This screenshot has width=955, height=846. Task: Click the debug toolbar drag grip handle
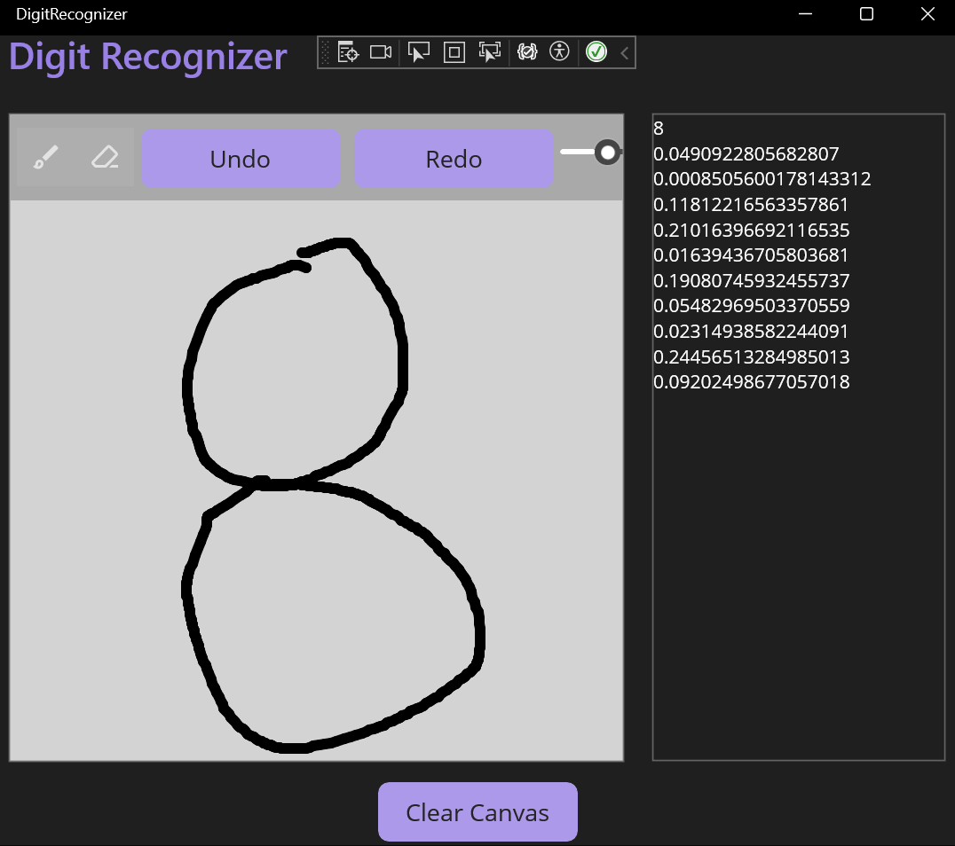[x=325, y=52]
